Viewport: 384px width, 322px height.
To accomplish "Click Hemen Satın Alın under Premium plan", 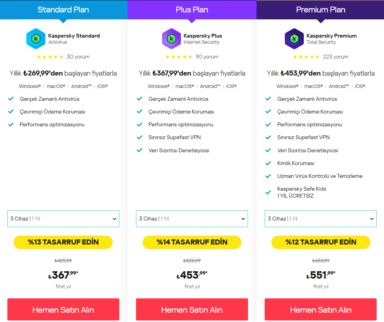I will coord(320,310).
